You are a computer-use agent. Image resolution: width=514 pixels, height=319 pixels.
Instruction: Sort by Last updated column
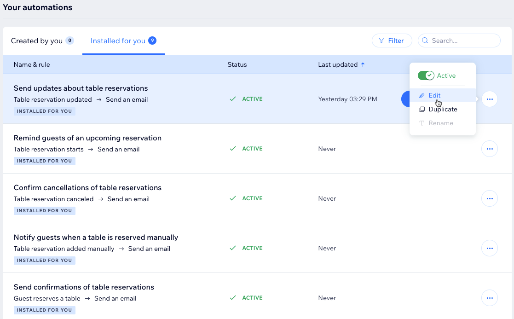[x=338, y=65]
